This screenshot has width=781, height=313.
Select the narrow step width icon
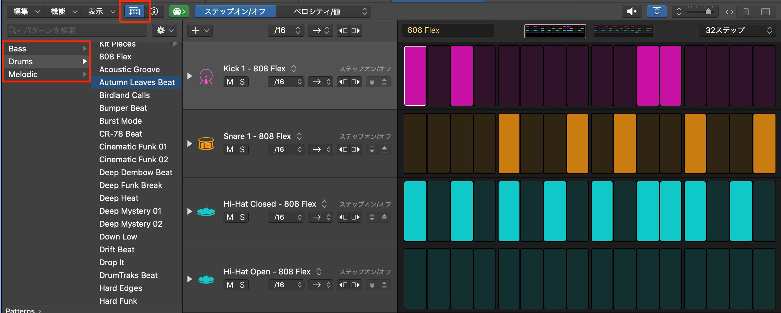[x=746, y=12]
